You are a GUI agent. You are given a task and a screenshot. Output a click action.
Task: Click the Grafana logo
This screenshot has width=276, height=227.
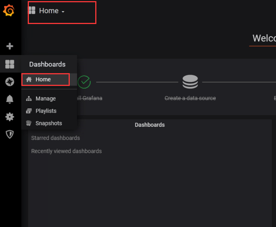pyautogui.click(x=9, y=11)
